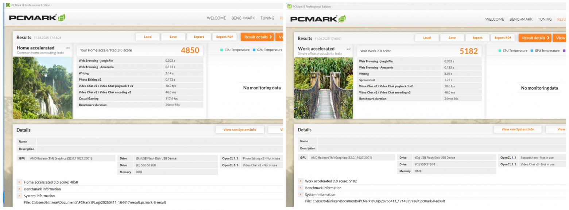This screenshot has width=569, height=210.
Task: Click GPU Temperature legend swatch in left window
Action: pyautogui.click(x=254, y=50)
